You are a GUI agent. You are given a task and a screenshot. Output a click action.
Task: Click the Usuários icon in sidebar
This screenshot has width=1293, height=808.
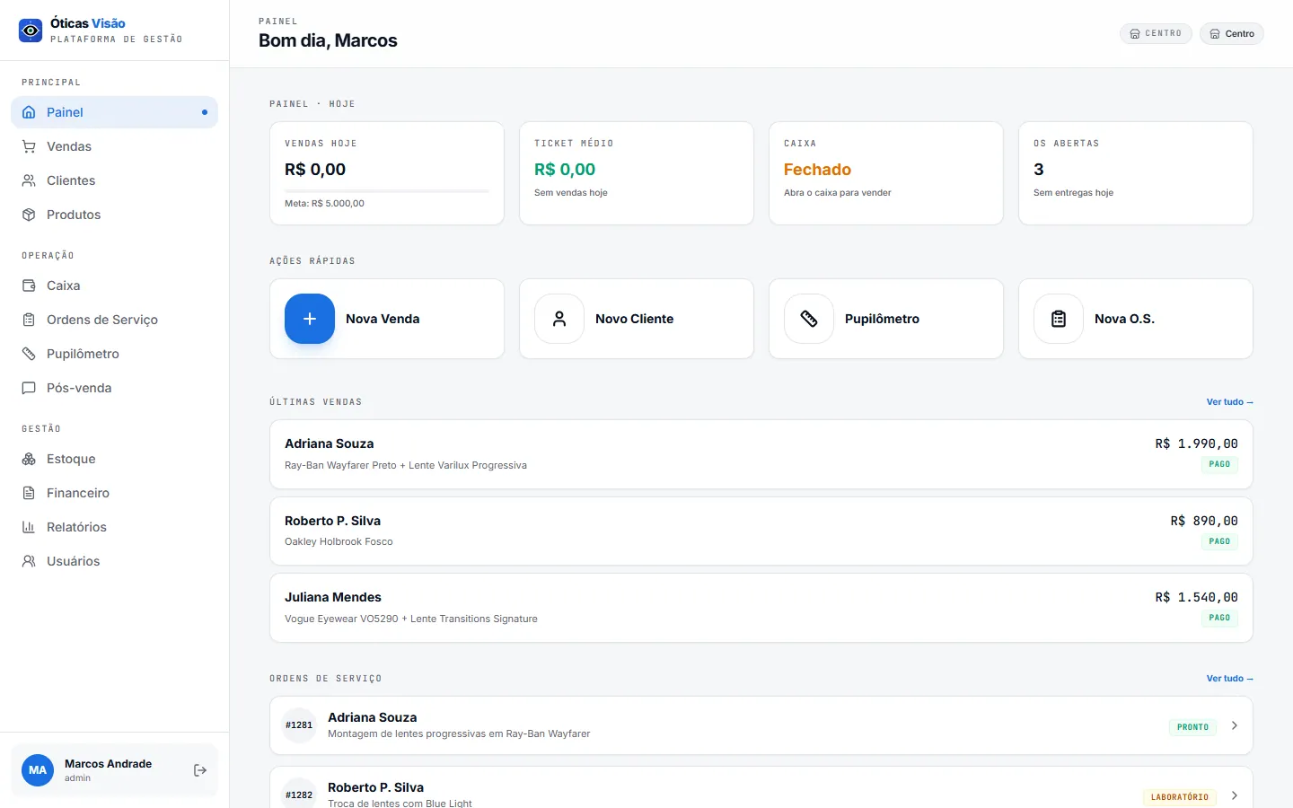pyautogui.click(x=29, y=561)
